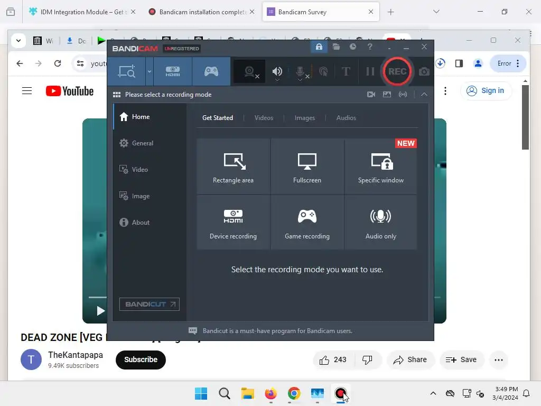Select the game recording mode gamepad in toolbar
Viewport: 541px width, 406px height.
coord(211,71)
